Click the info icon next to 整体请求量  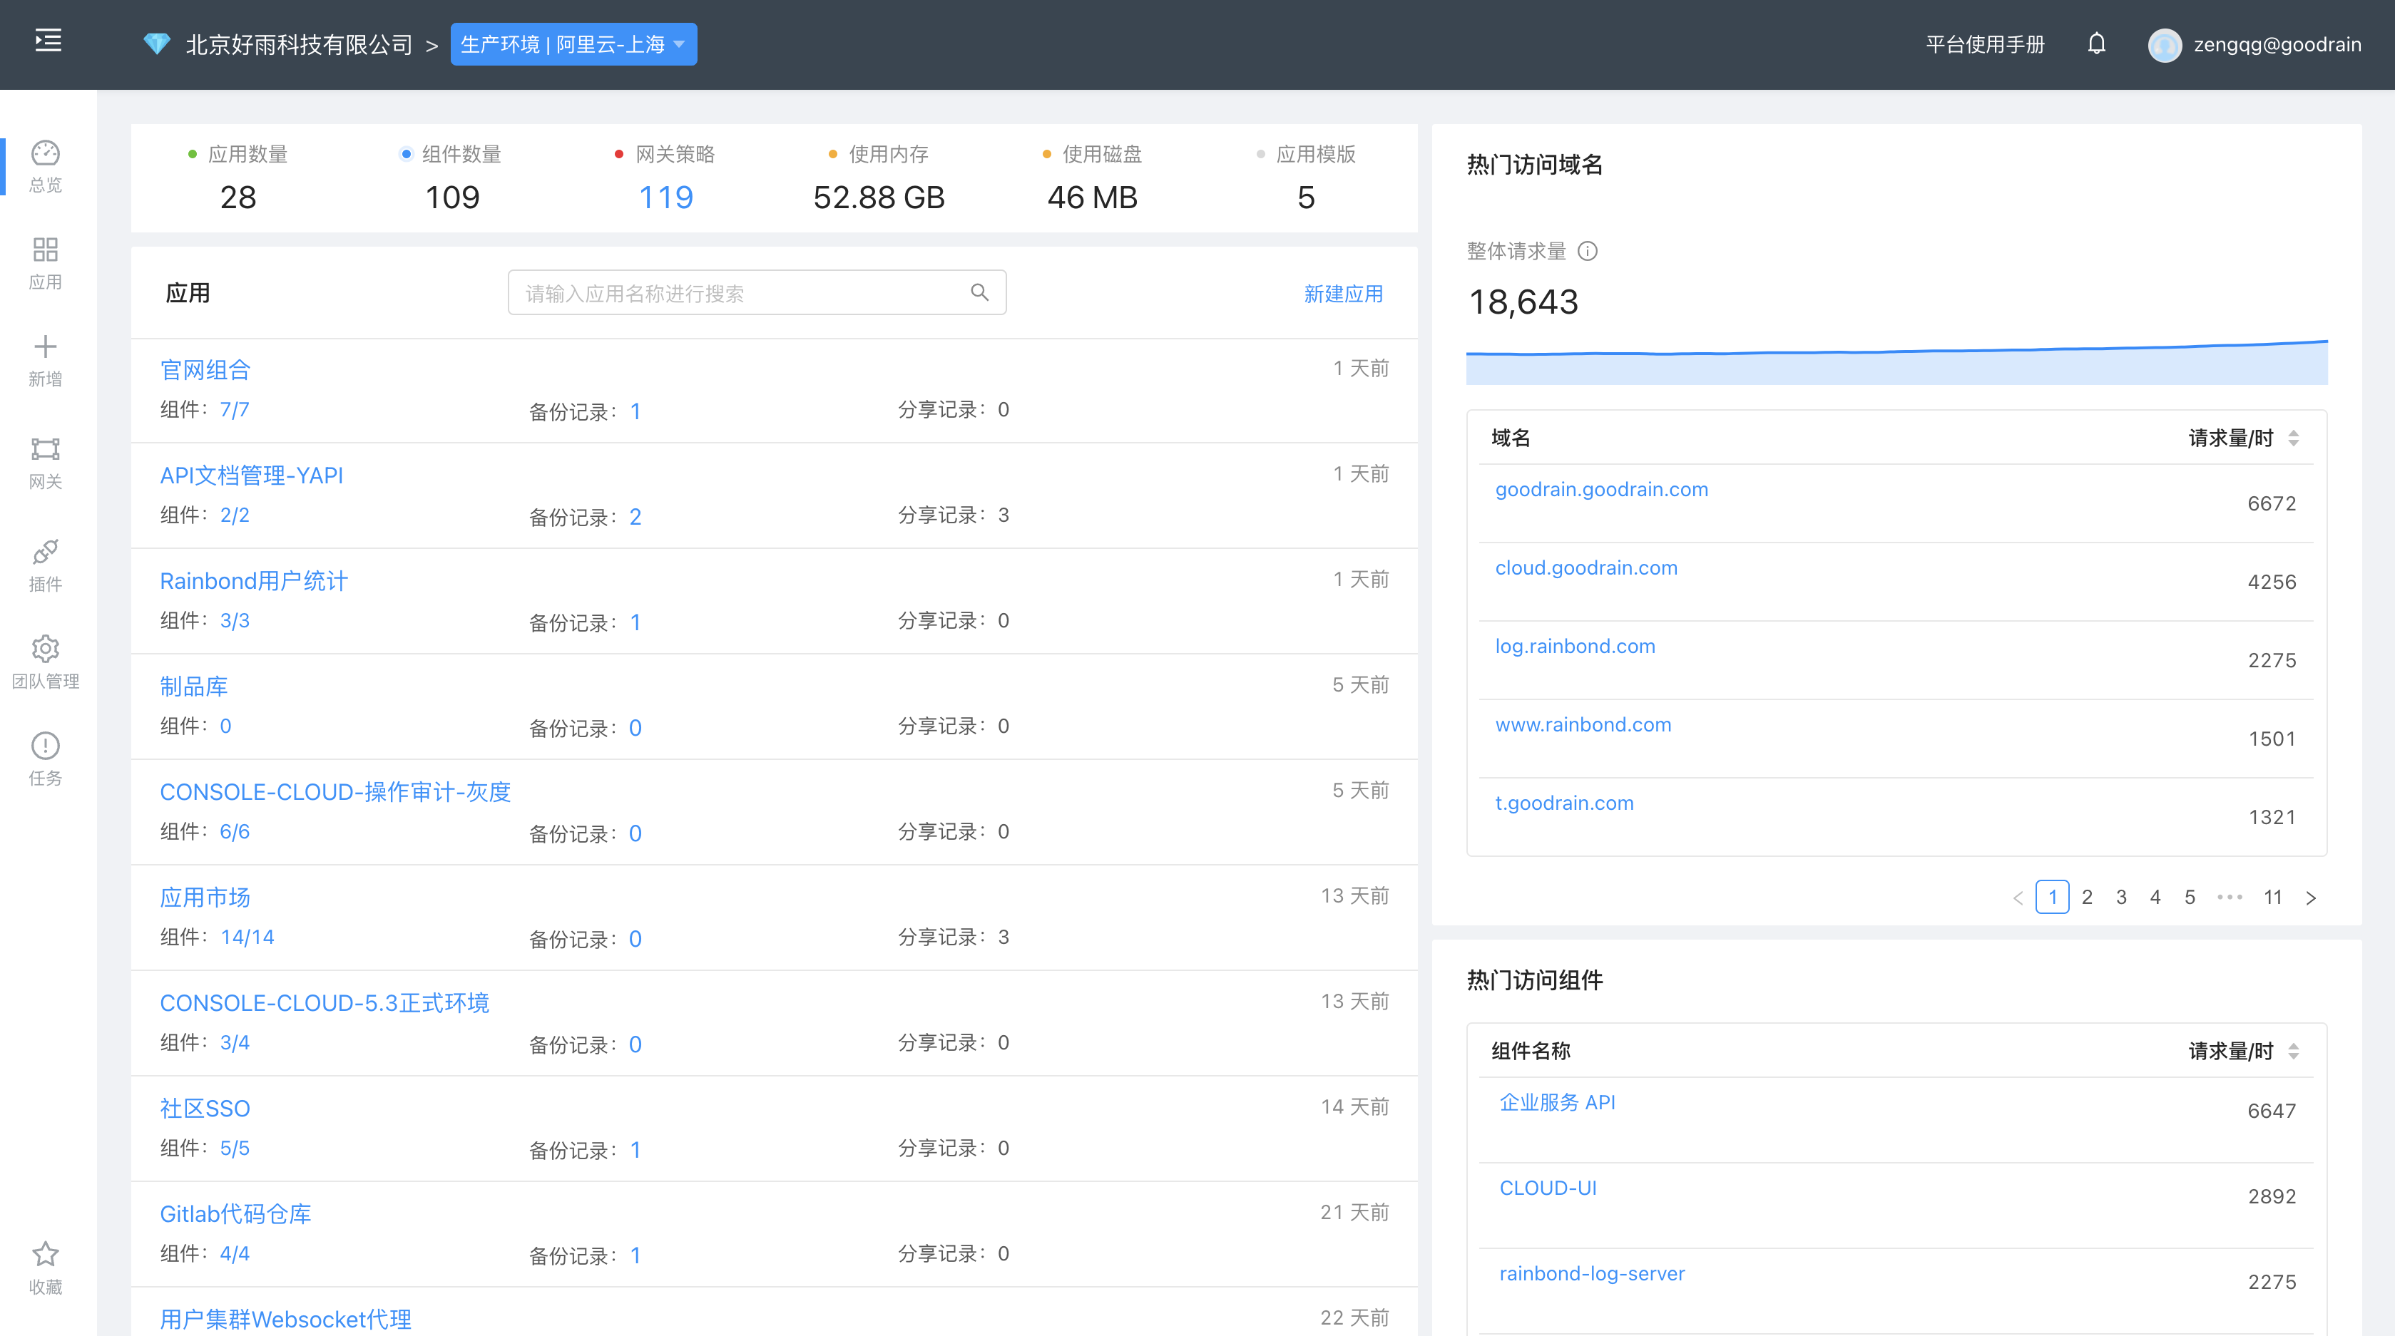coord(1588,251)
